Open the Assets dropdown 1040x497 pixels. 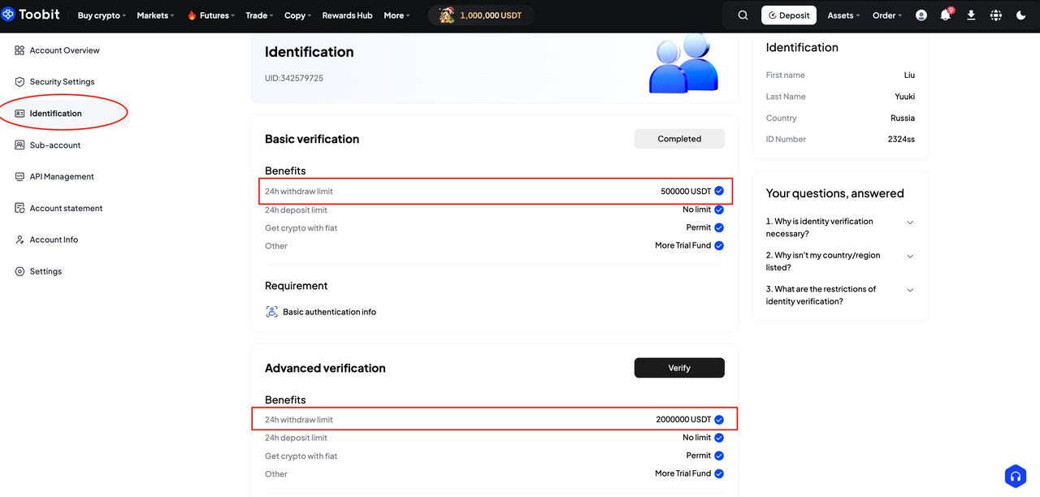843,15
